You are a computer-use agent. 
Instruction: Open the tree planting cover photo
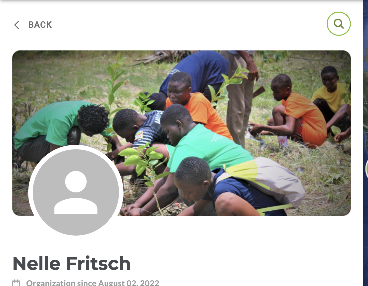[x=181, y=133]
